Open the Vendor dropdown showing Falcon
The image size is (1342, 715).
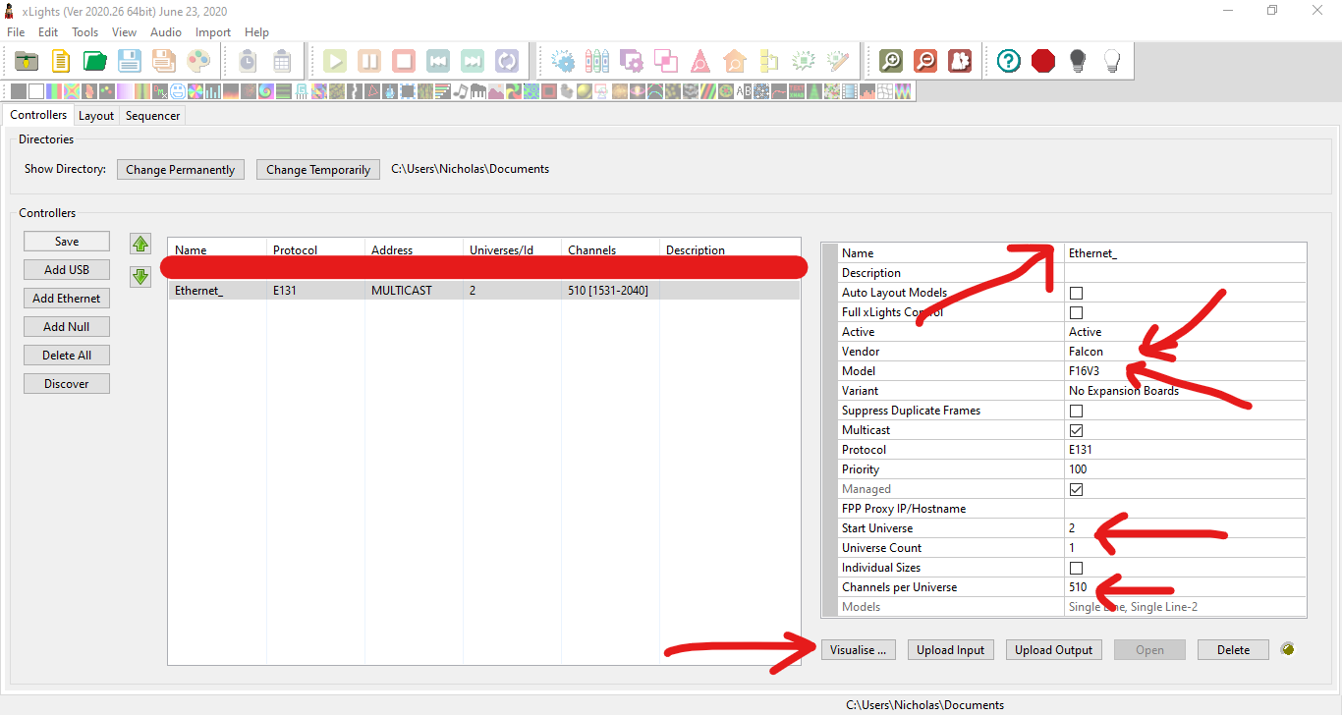coord(1185,352)
